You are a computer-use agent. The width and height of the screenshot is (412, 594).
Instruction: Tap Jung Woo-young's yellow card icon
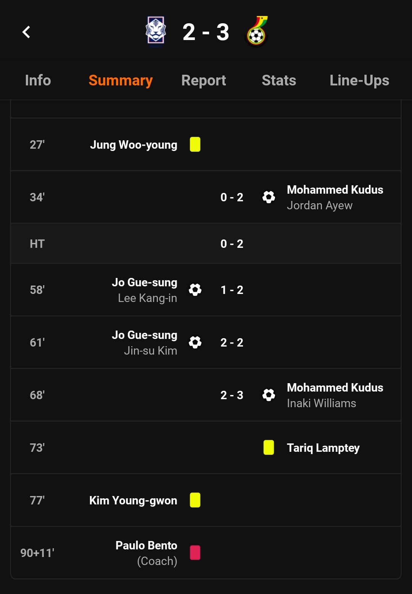point(195,144)
